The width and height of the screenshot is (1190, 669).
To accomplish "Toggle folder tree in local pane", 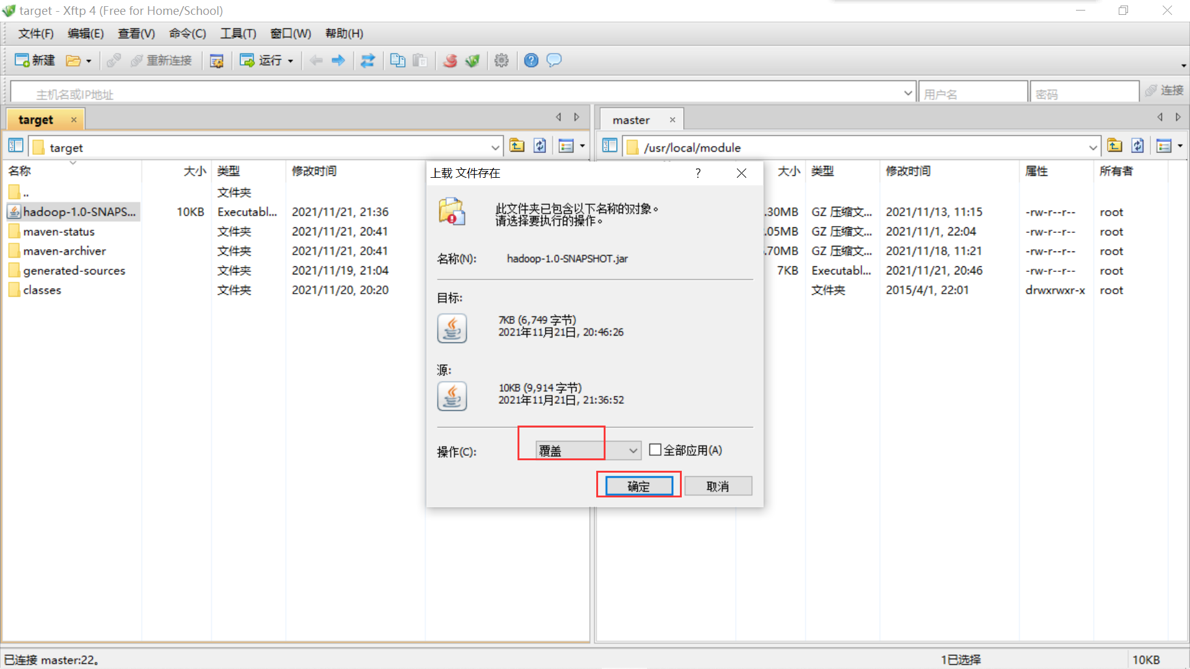I will tap(16, 146).
